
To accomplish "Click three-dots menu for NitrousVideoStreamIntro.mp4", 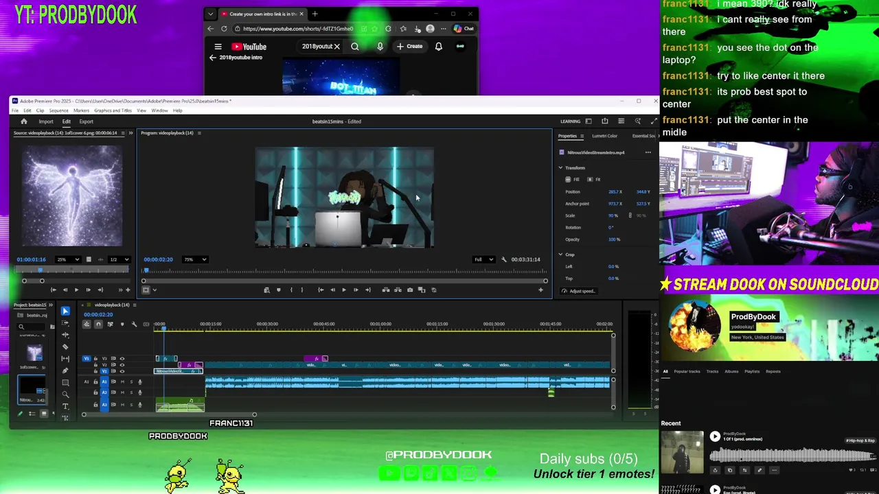I will point(648,152).
